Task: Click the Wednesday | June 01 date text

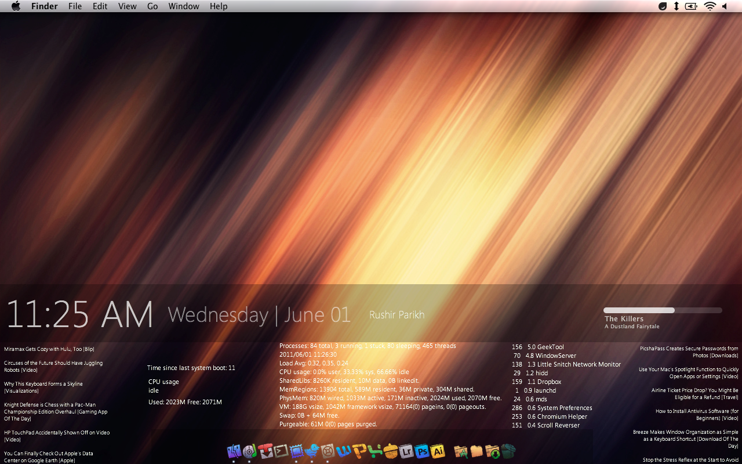Action: pos(259,315)
